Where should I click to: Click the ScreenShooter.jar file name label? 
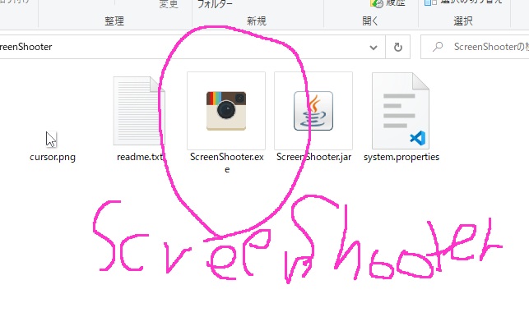click(x=313, y=157)
